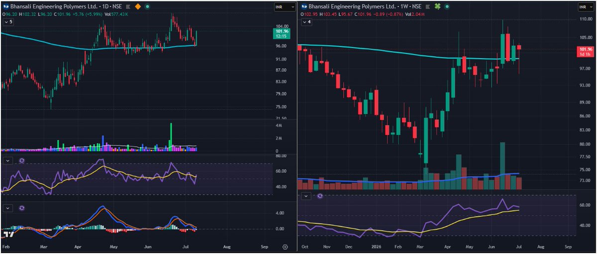Click Mar label on daily time axis
This screenshot has height=254, width=597.
coord(43,247)
